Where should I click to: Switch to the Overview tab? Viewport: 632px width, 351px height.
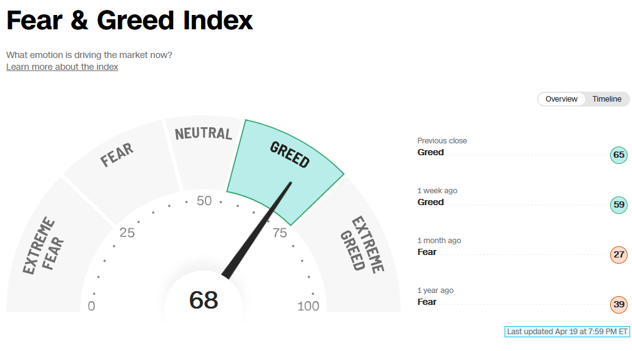pos(561,99)
